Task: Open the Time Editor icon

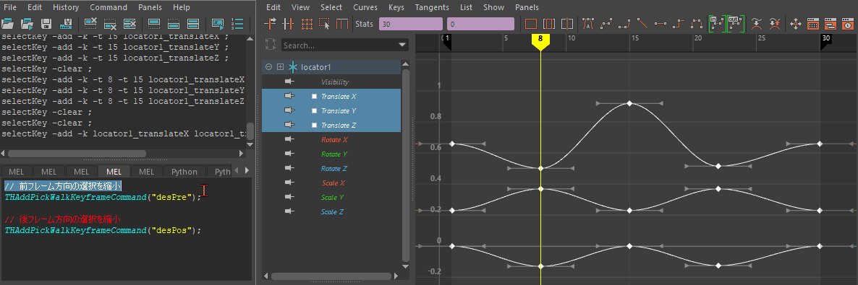Action: 847,24
